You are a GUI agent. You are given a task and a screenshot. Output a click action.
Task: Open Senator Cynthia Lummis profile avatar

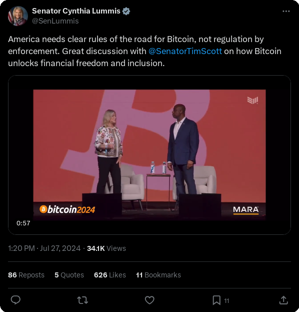[18, 16]
